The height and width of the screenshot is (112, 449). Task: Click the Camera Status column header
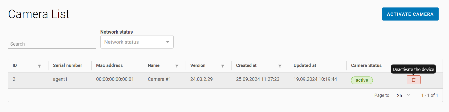[366, 66]
